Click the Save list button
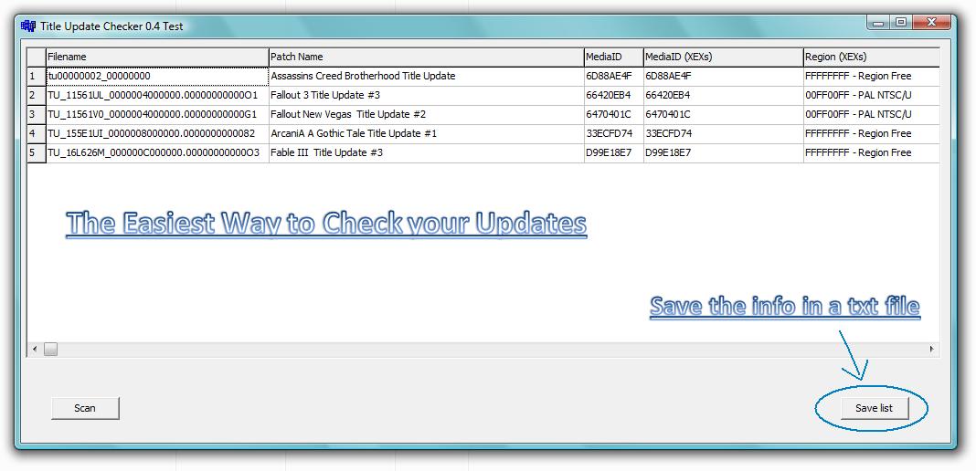This screenshot has height=471, width=976. click(x=873, y=408)
